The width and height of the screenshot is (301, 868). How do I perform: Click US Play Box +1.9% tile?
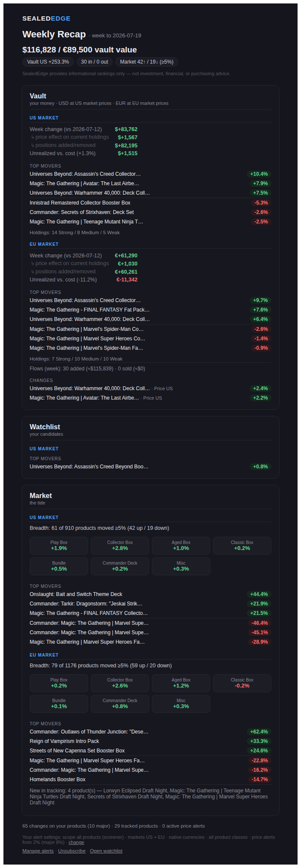pyautogui.click(x=59, y=546)
